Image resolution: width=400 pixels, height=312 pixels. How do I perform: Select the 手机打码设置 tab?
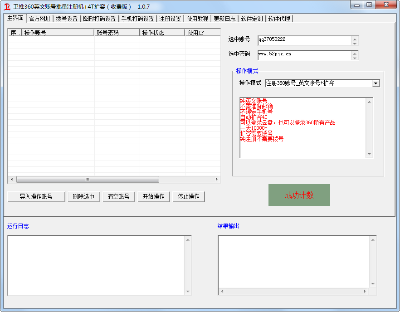[x=137, y=19]
